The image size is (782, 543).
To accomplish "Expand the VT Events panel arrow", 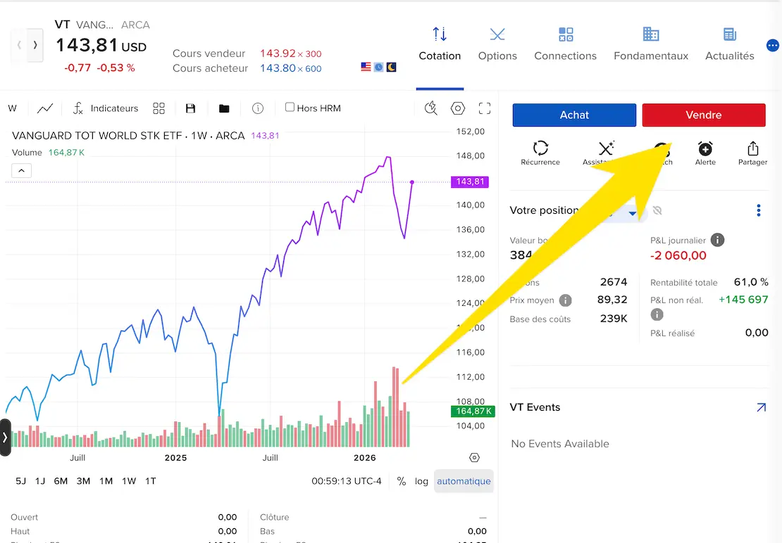I will point(761,407).
